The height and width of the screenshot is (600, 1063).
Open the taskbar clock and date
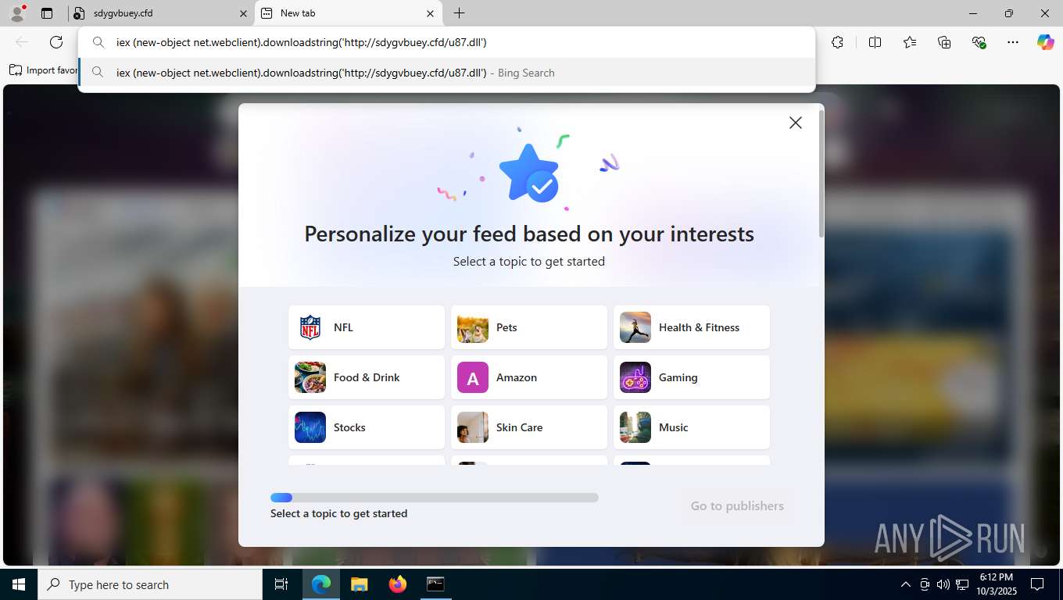pyautogui.click(x=997, y=584)
